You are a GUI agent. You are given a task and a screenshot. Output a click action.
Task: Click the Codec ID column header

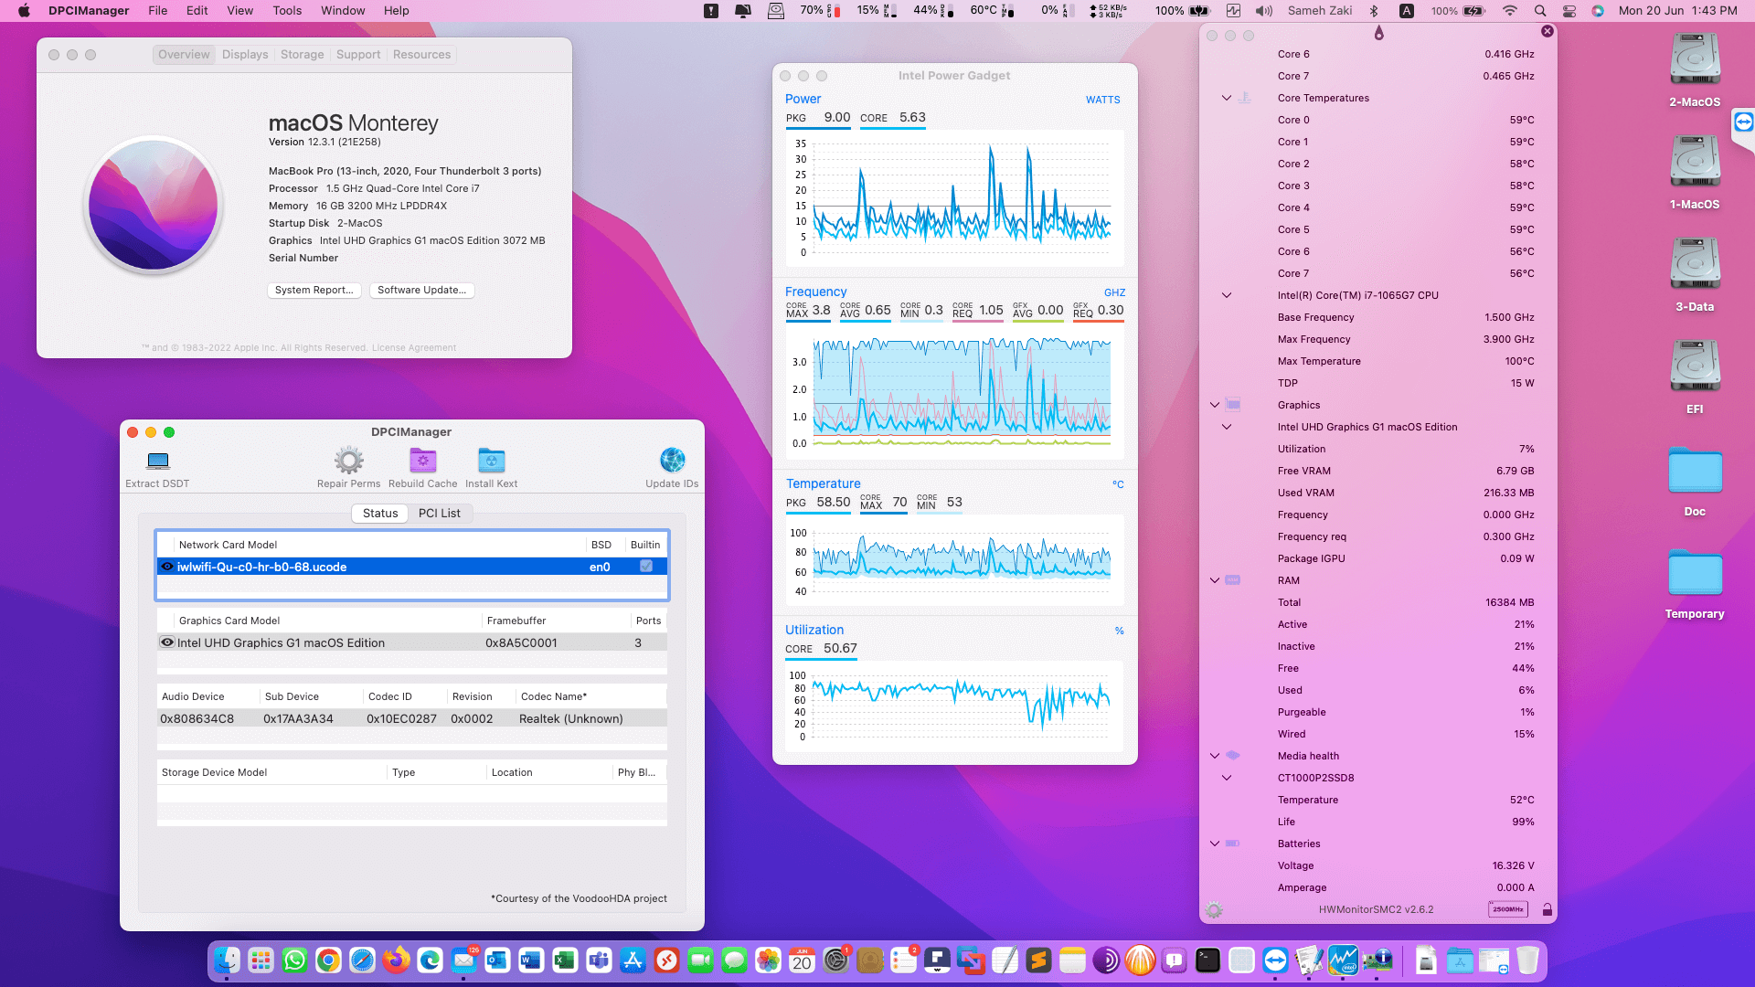pyautogui.click(x=403, y=696)
